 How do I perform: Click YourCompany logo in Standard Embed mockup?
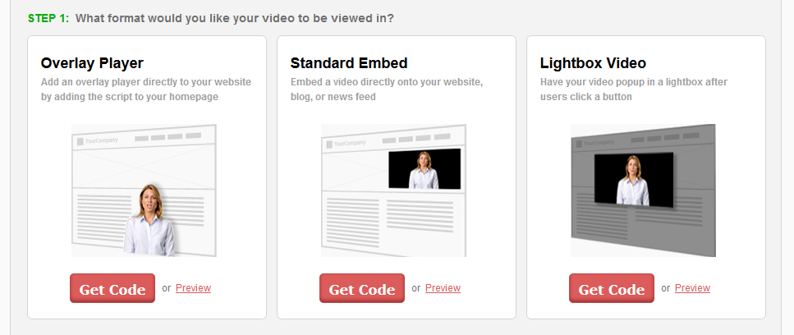pos(347,143)
